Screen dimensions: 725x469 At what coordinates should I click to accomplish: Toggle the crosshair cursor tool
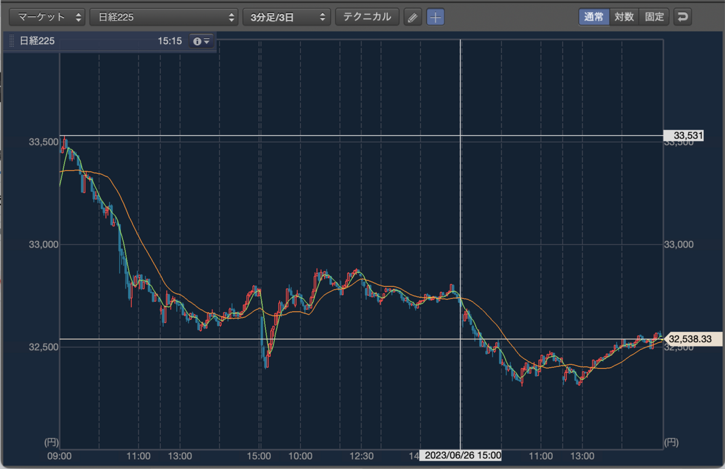pyautogui.click(x=435, y=17)
